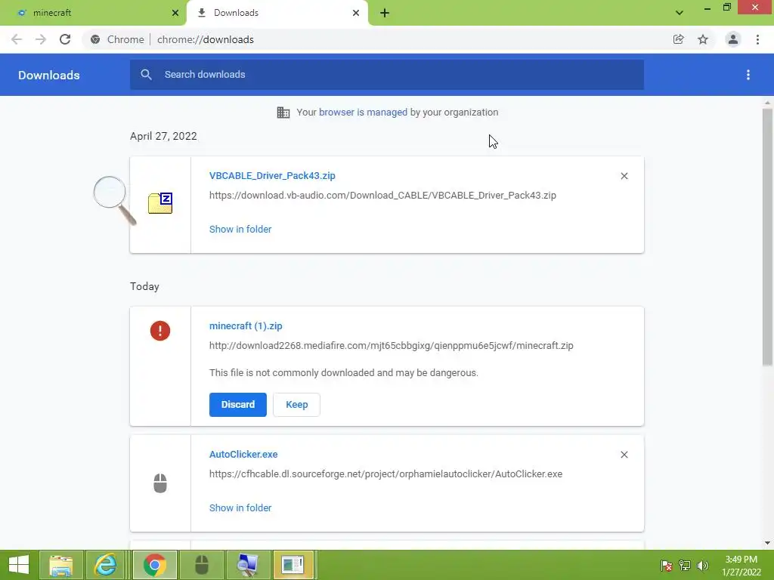Click the network tray icon

(x=685, y=565)
